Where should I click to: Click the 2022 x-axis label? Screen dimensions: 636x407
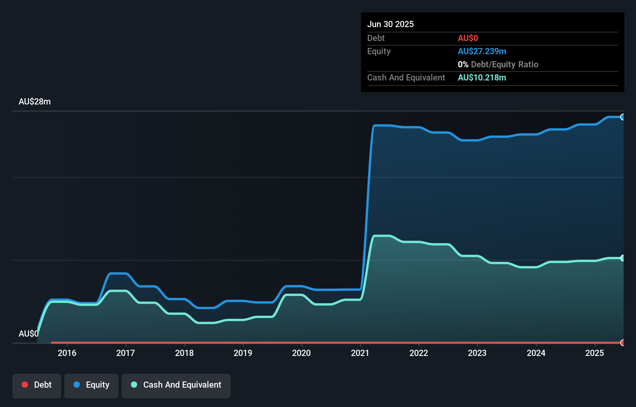[419, 353]
